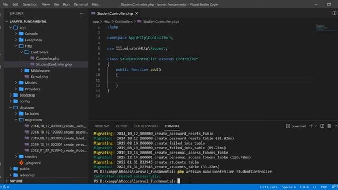Change indentation via 'Spaces: 4'

click(289, 187)
